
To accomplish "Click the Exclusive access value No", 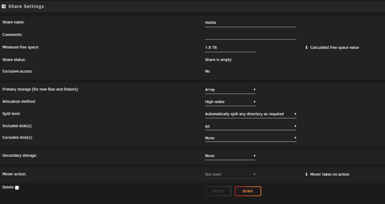I will [208, 71].
